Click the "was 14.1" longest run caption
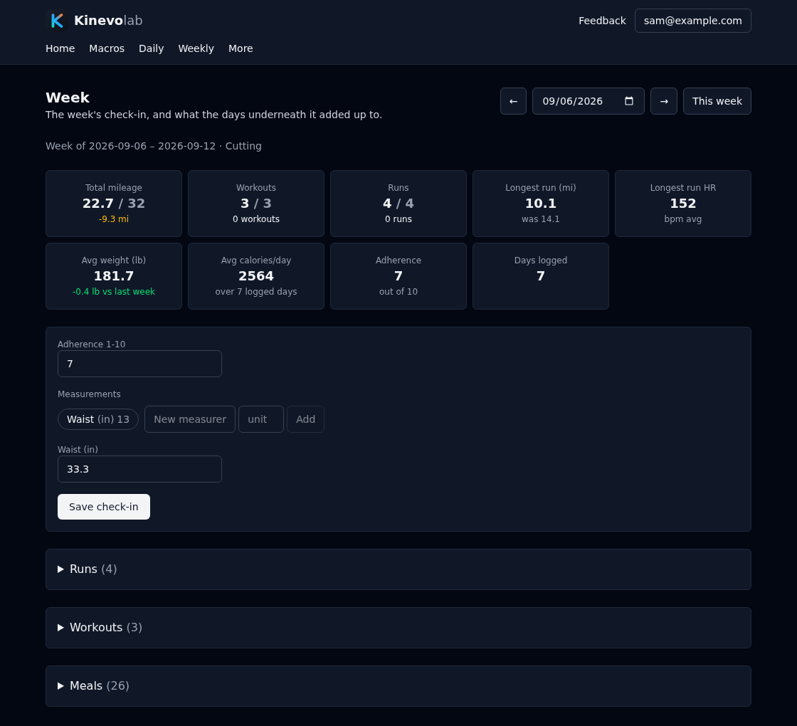 tap(541, 219)
